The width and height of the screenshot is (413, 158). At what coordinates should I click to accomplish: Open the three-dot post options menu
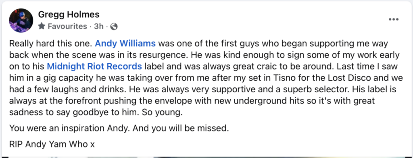tap(394, 19)
